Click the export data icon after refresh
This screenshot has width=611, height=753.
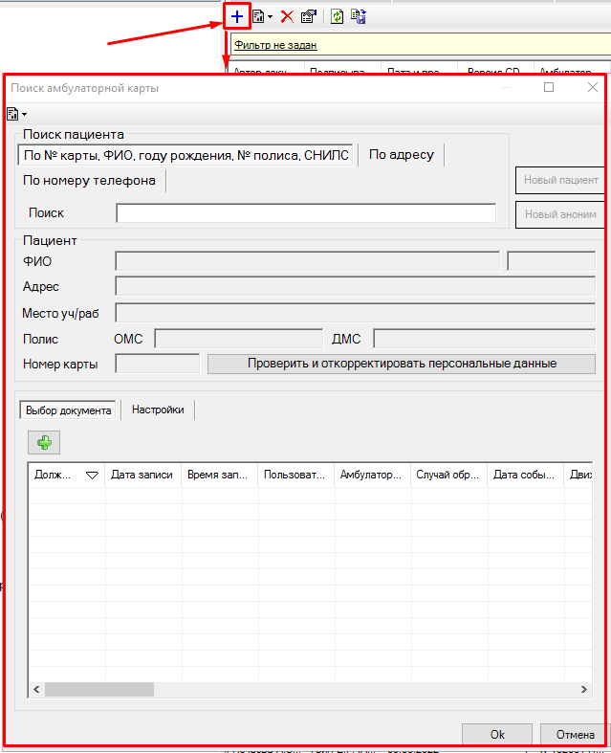(359, 16)
